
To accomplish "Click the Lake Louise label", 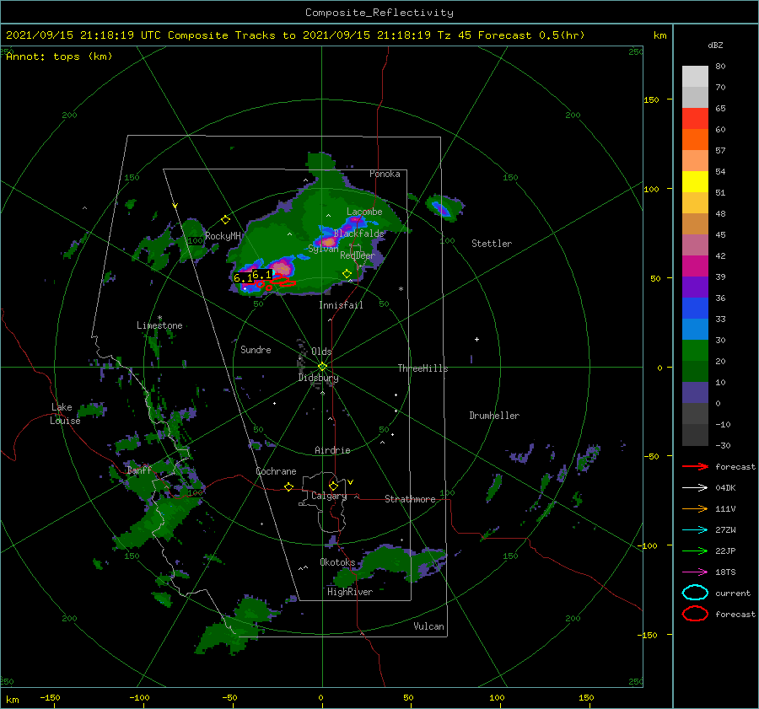I will click(x=65, y=414).
